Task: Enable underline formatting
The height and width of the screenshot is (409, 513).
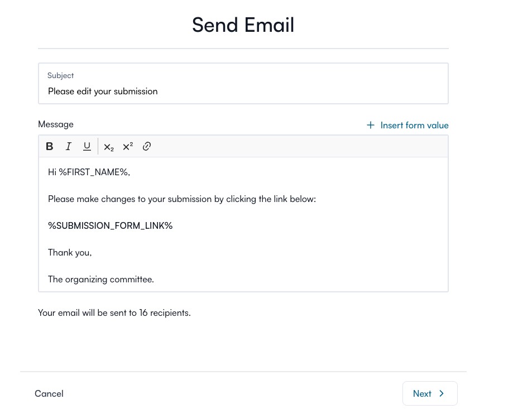Action: tap(87, 147)
